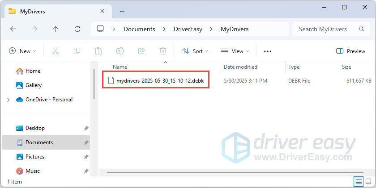Click the Share icon in toolbar

141,51
